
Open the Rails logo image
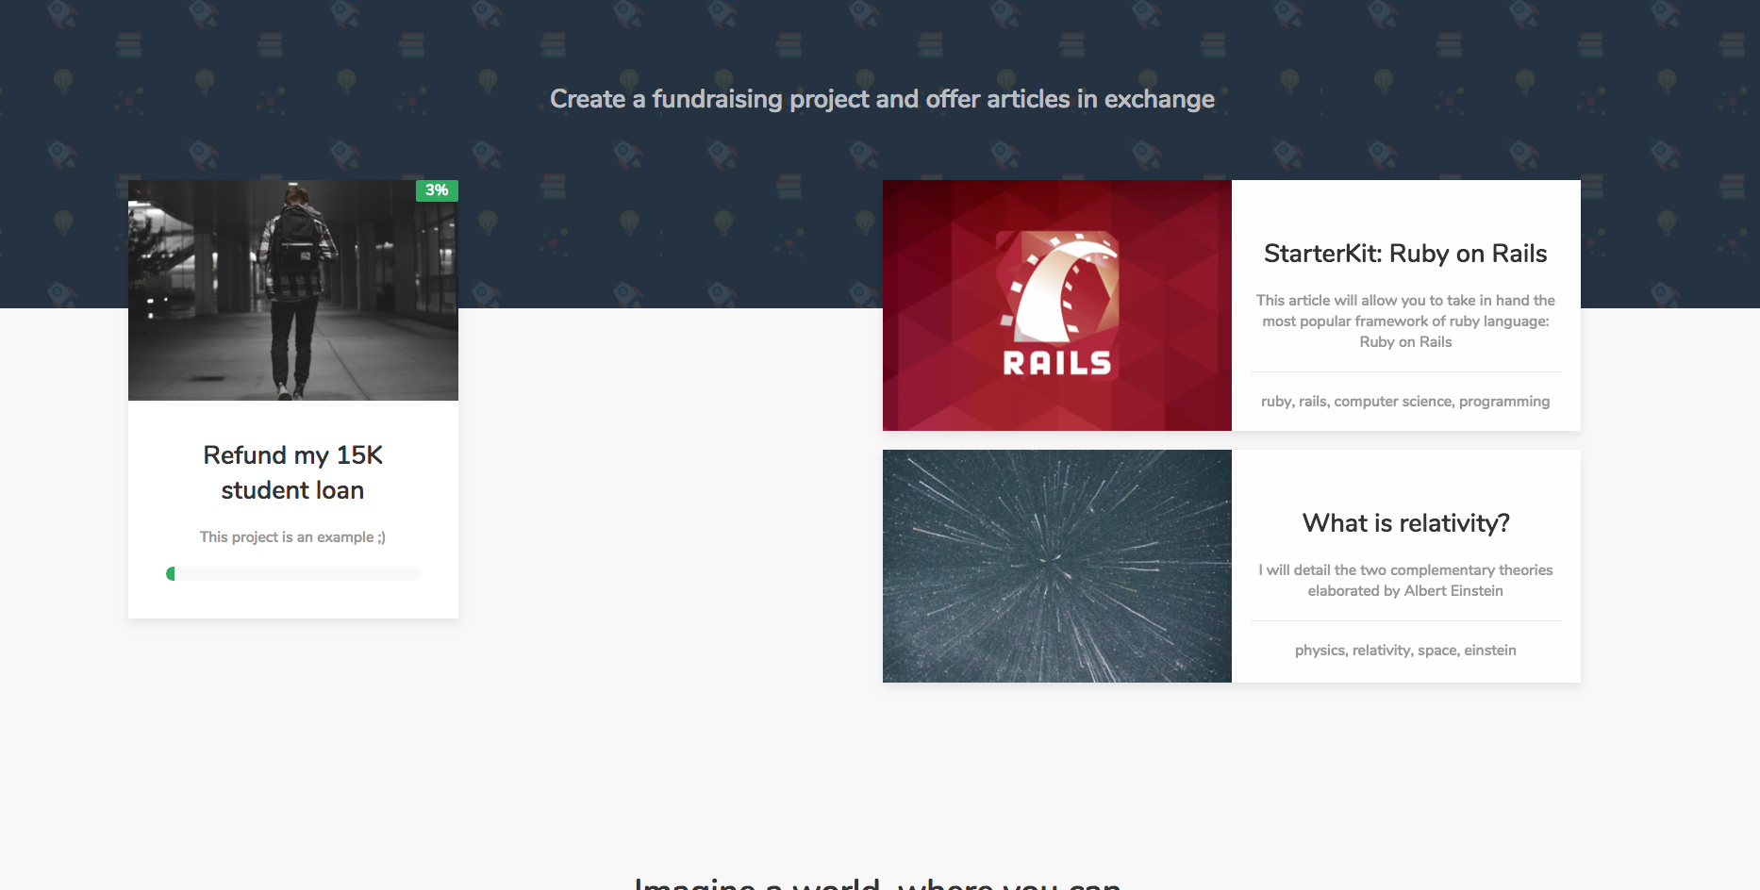point(1057,305)
